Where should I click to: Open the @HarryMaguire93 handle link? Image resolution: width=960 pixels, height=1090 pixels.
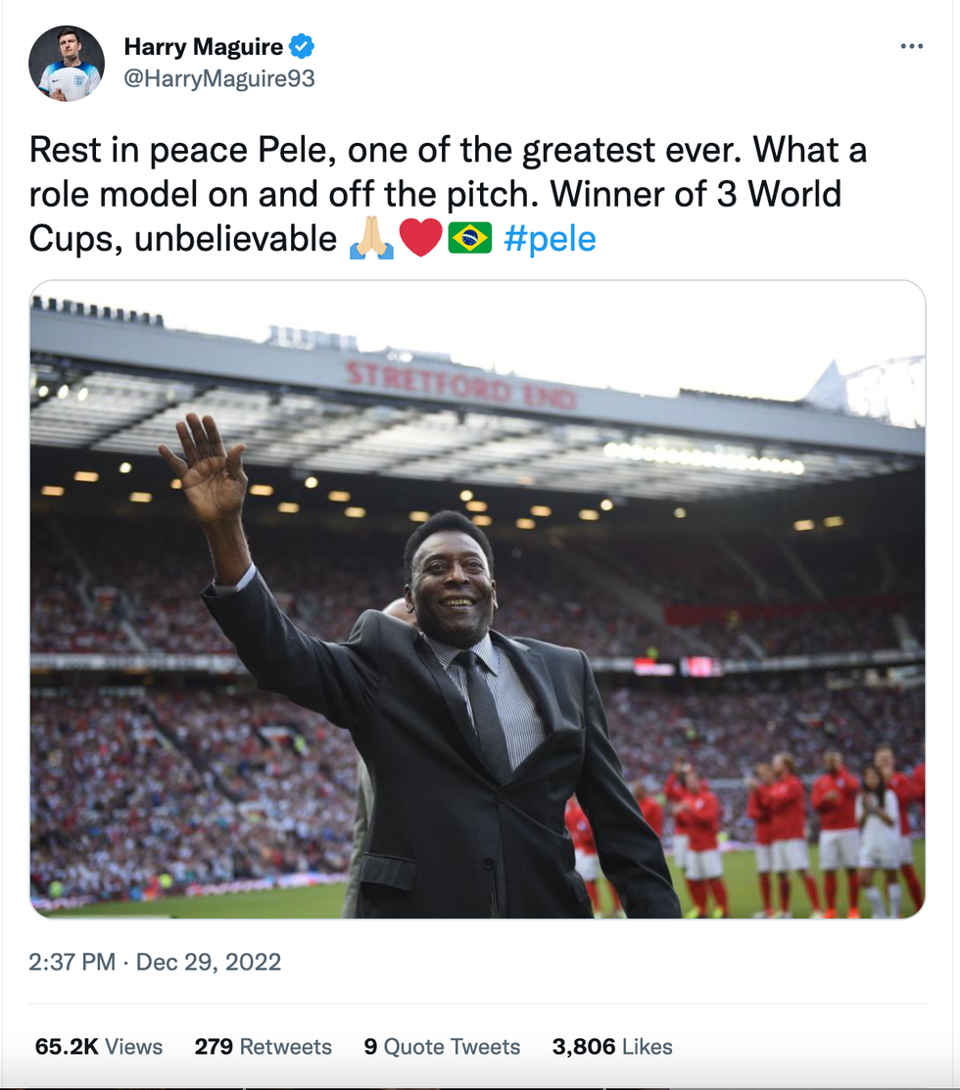coord(219,78)
